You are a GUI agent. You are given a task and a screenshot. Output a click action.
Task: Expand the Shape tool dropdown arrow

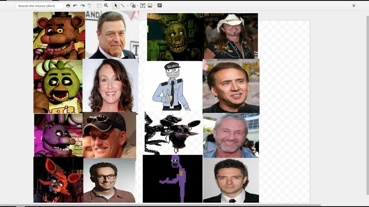(x=137, y=6)
